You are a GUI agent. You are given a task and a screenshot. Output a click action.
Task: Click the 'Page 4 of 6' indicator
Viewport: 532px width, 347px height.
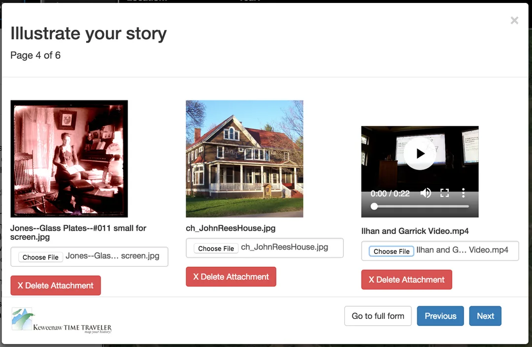pos(35,55)
